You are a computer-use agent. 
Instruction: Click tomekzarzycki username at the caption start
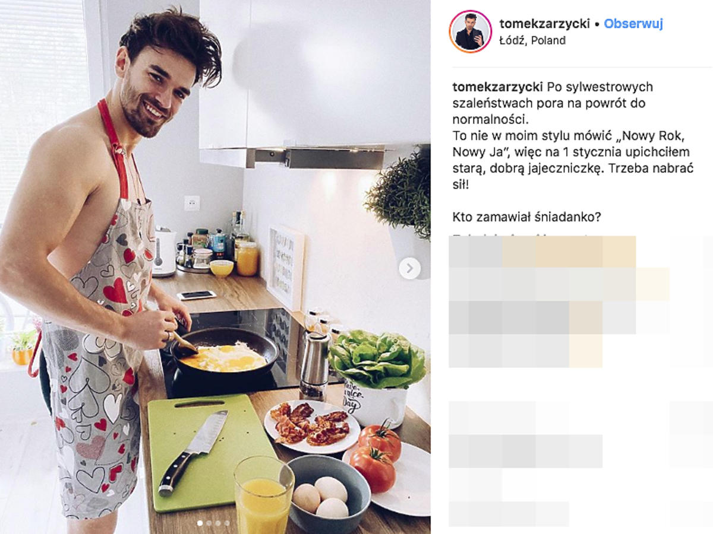point(498,87)
